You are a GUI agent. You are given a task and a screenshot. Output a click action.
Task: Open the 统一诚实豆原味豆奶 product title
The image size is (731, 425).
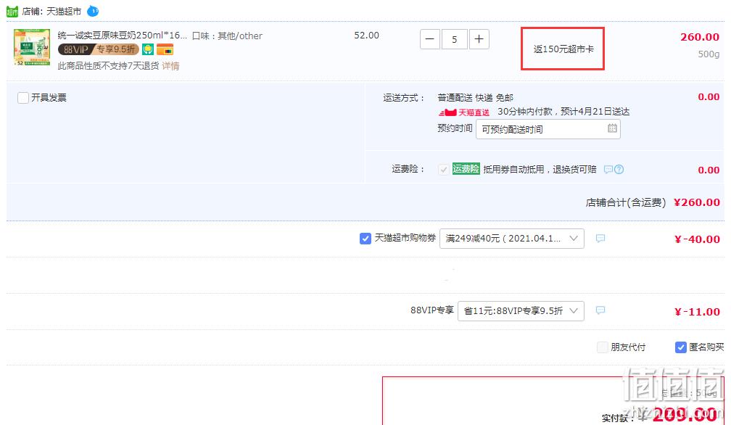(x=122, y=36)
